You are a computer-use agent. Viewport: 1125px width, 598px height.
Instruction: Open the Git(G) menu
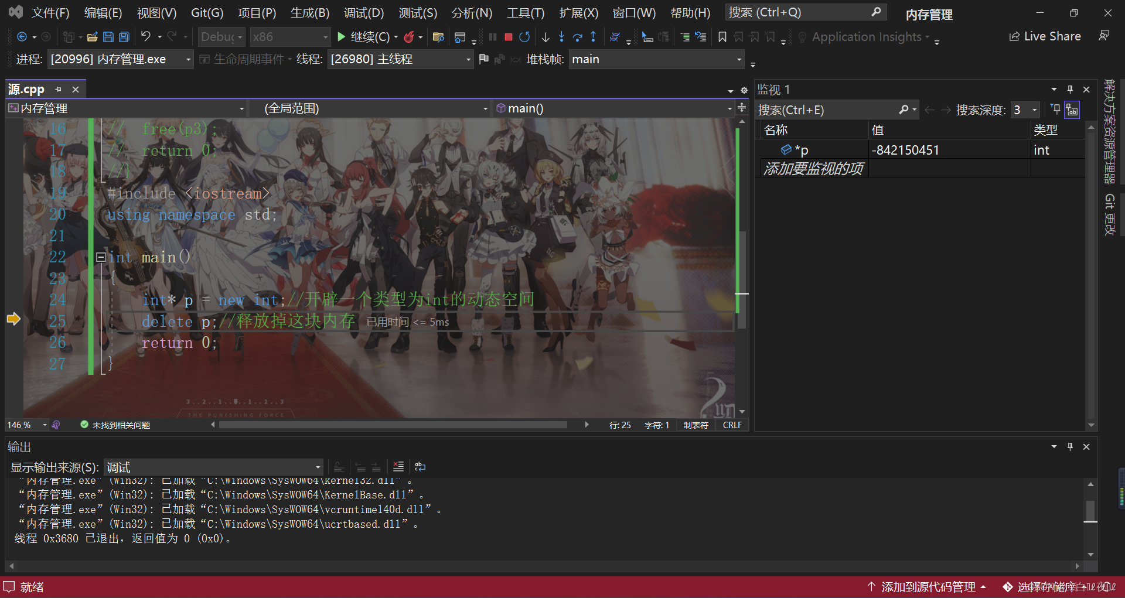tap(207, 13)
